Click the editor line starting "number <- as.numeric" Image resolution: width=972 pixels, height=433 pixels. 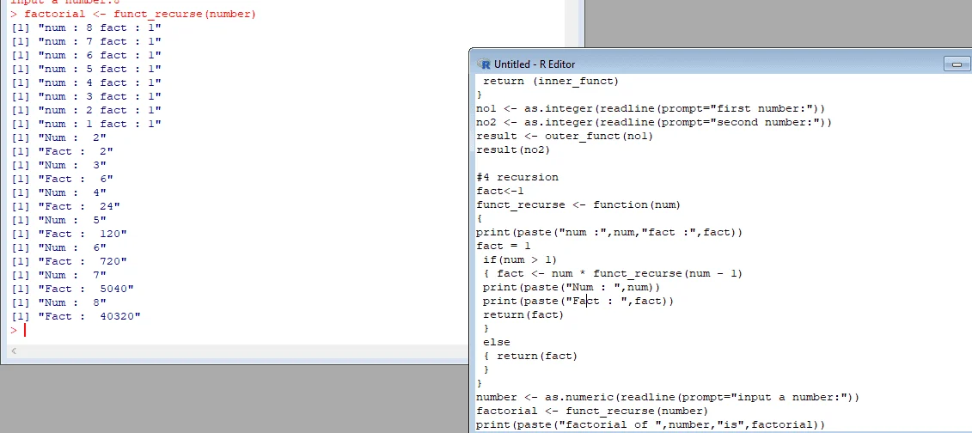(668, 397)
